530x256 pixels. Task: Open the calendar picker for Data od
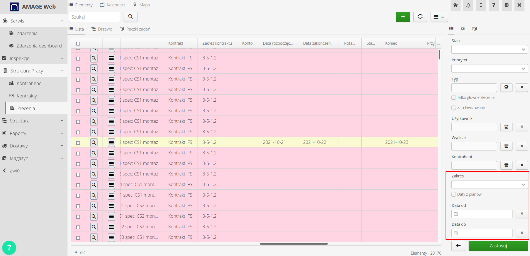(x=456, y=214)
